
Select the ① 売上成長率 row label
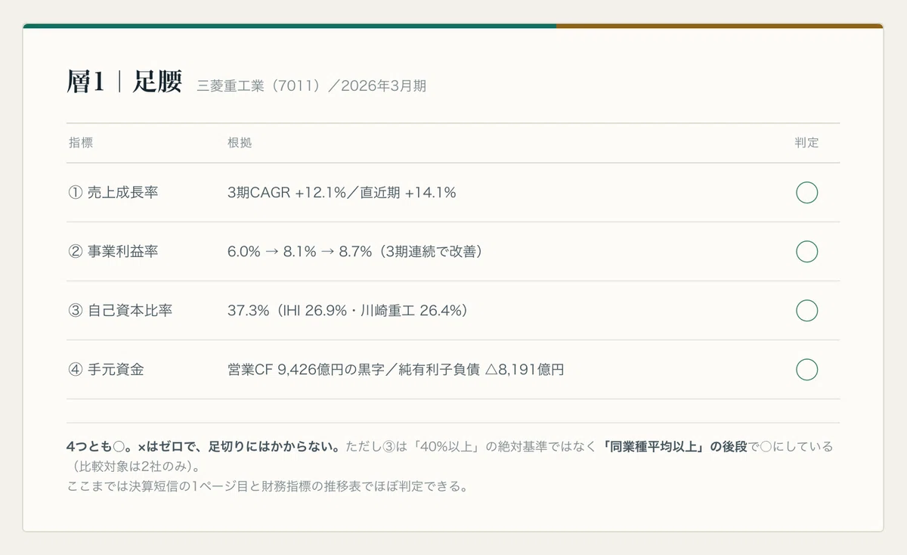113,193
